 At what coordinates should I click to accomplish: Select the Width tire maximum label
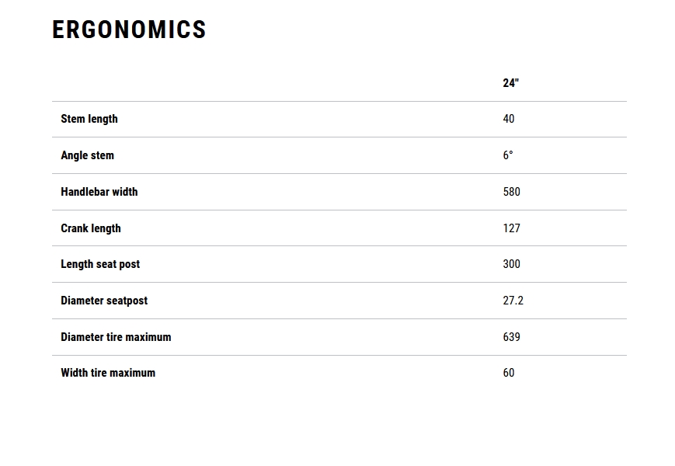tap(108, 373)
